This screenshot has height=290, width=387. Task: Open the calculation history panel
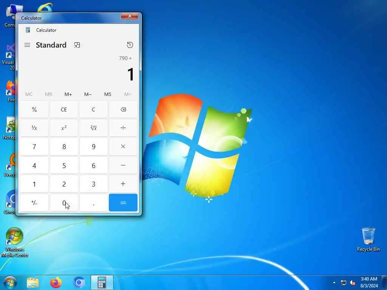pos(130,45)
